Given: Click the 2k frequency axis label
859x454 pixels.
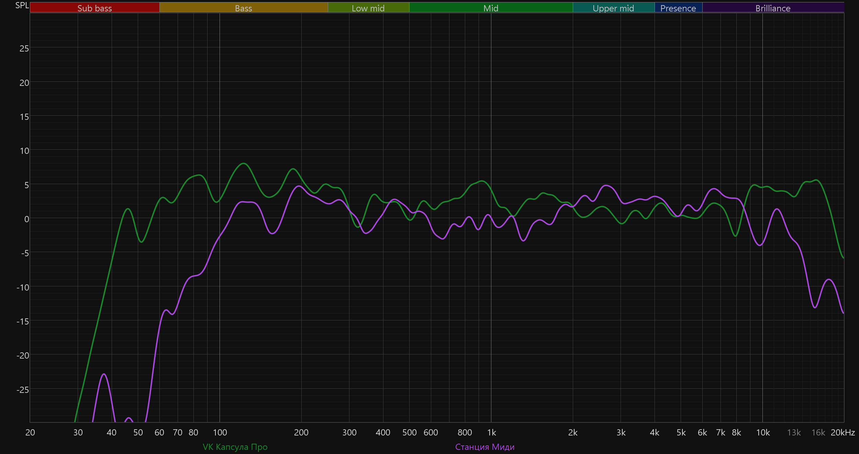Looking at the screenshot, I should pyautogui.click(x=573, y=433).
